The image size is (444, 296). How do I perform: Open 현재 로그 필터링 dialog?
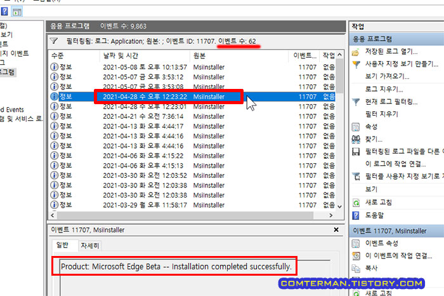[x=391, y=102]
